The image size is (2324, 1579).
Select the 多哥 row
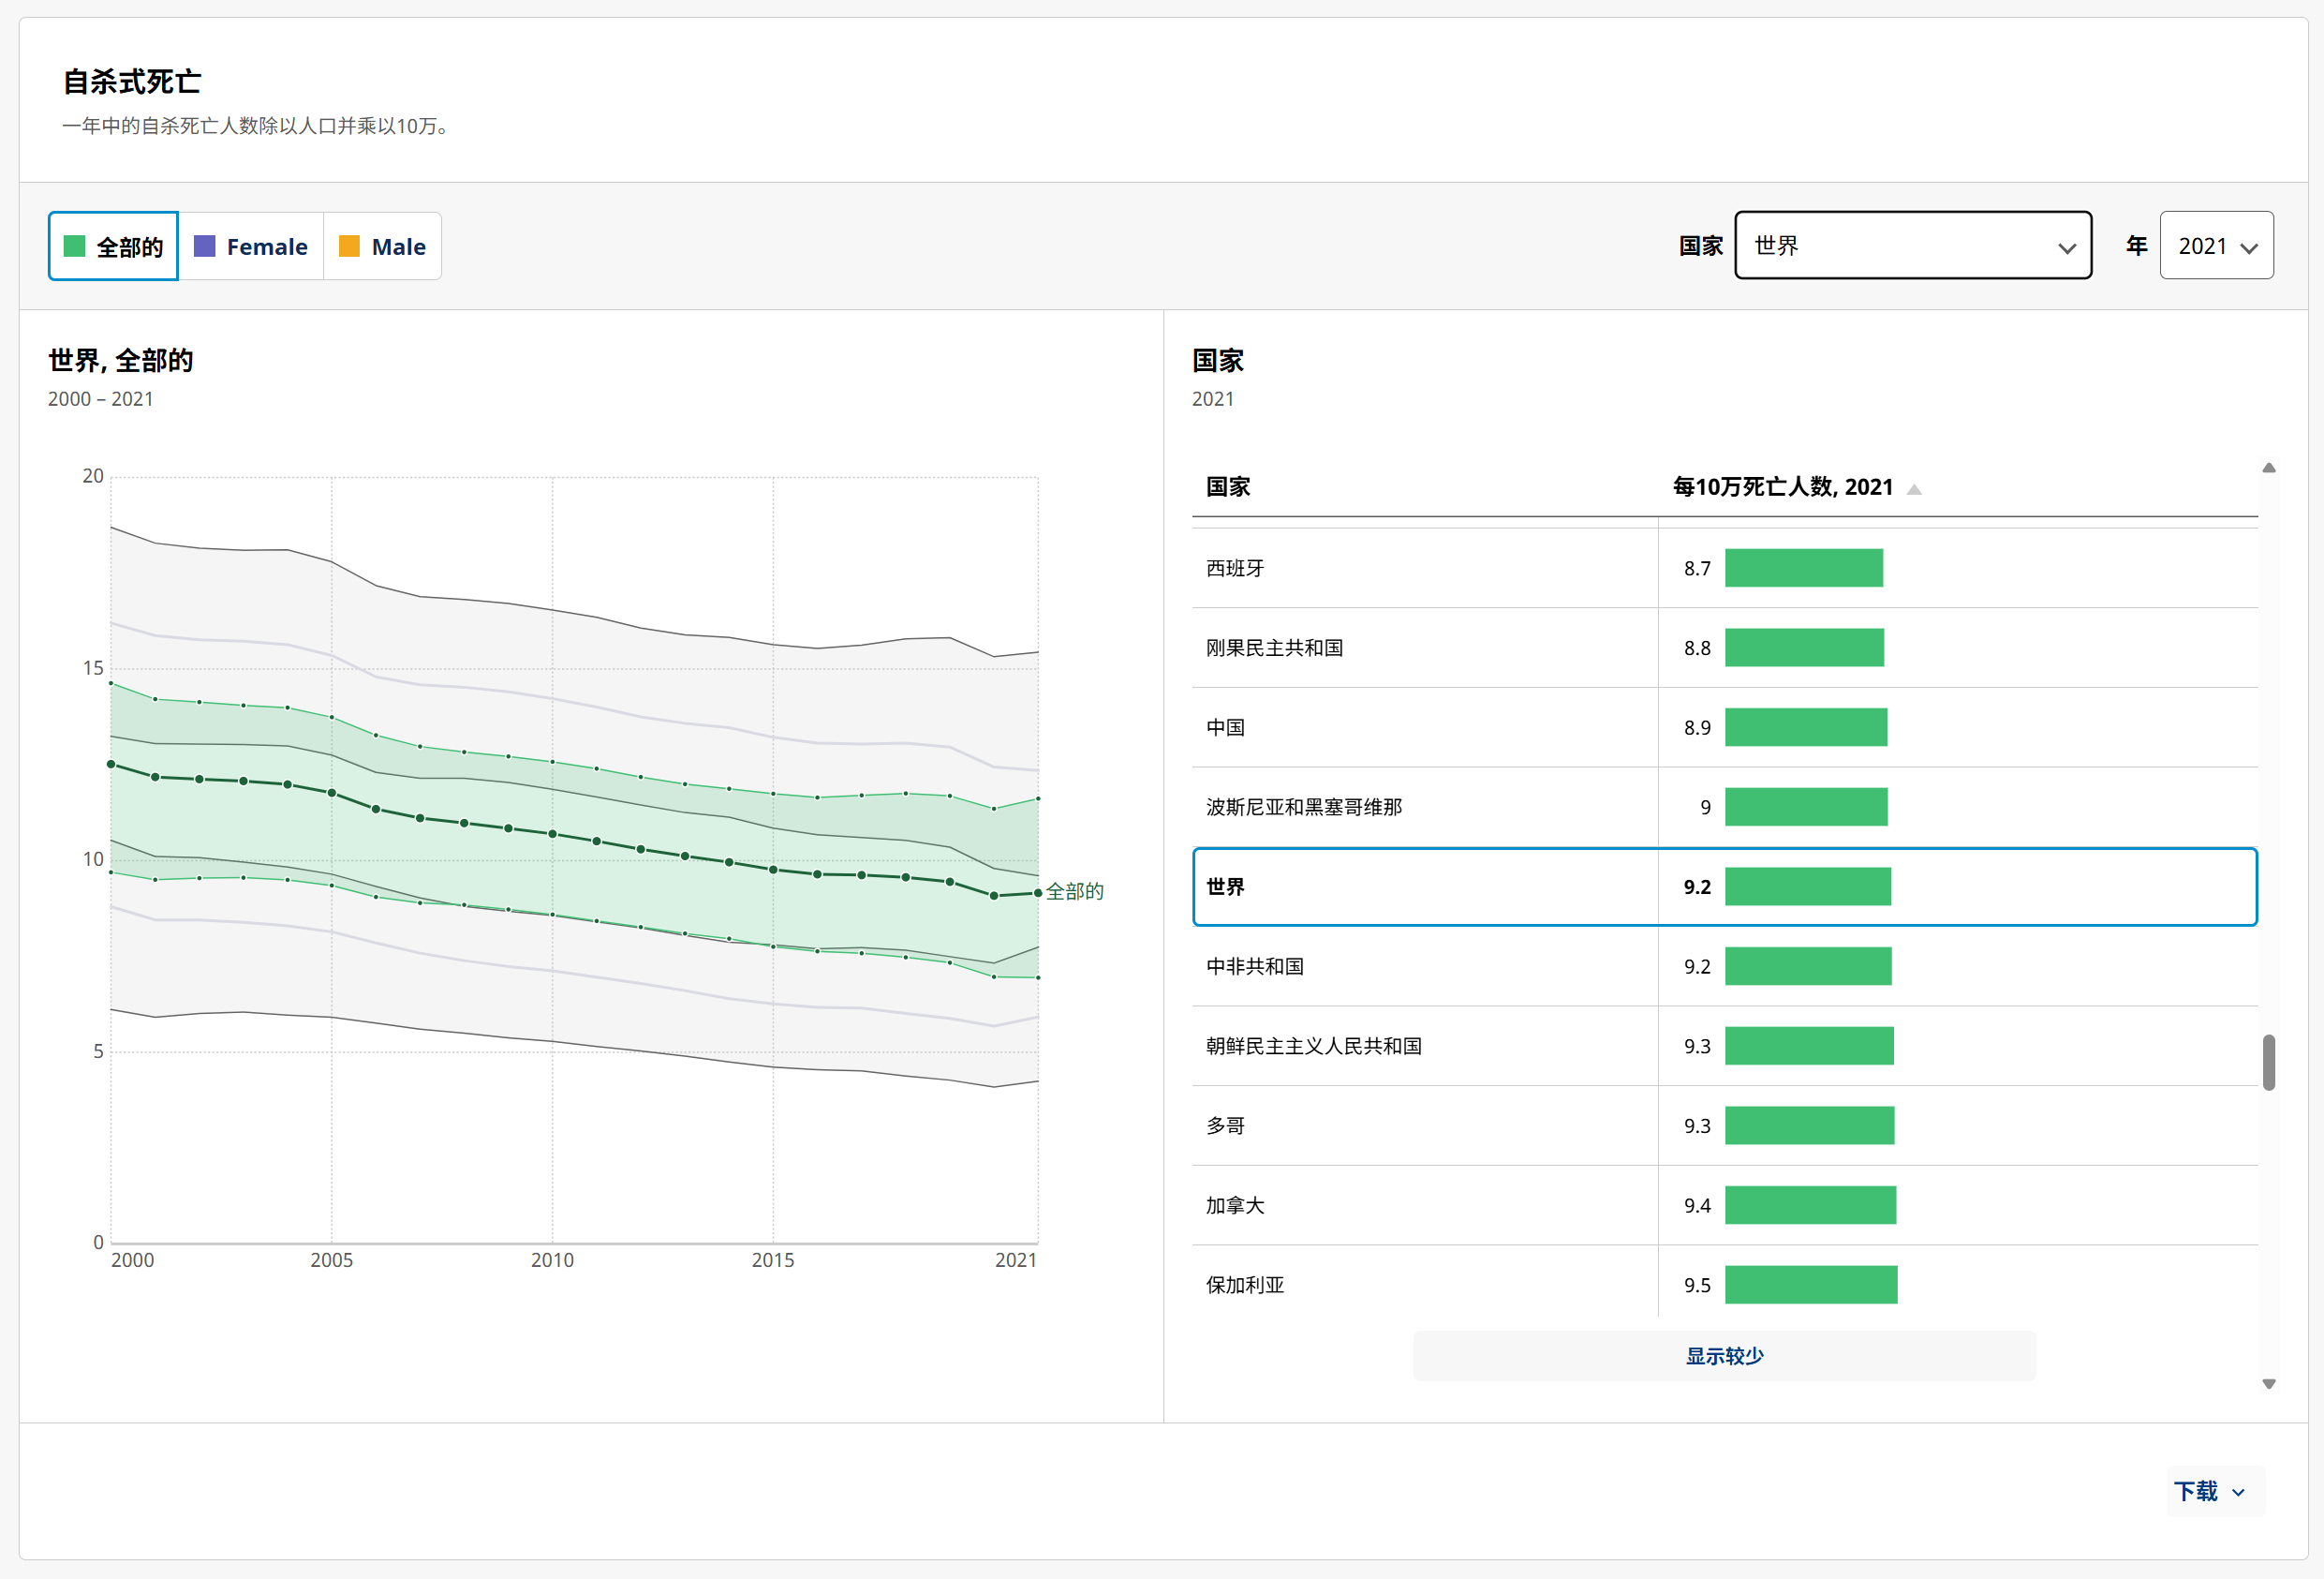coord(1724,1125)
